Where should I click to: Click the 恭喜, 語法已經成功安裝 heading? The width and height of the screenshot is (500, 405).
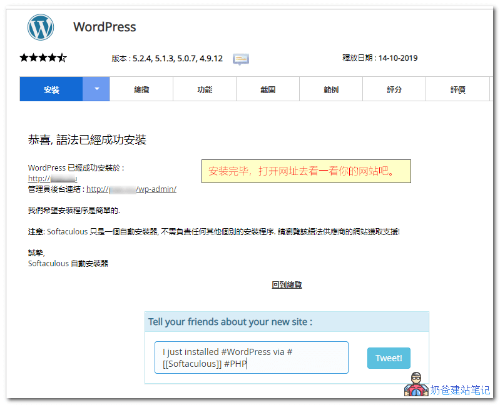coord(87,140)
